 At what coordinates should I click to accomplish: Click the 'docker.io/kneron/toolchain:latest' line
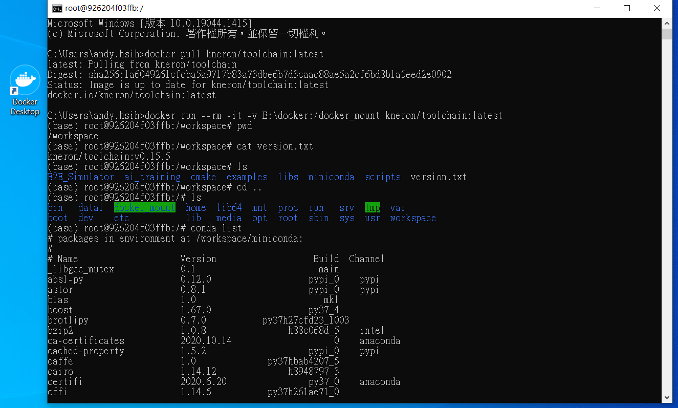132,95
